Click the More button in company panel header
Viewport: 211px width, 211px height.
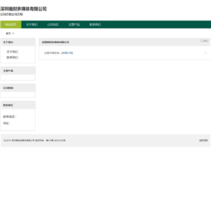click(x=205, y=40)
